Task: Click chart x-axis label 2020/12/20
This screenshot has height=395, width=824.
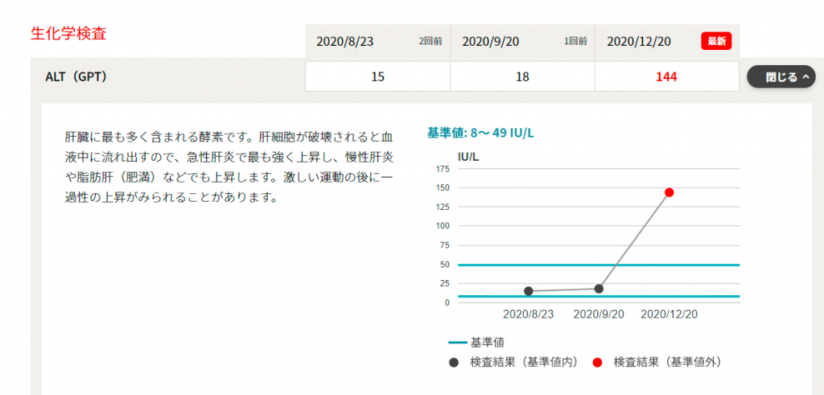Action: click(x=669, y=314)
